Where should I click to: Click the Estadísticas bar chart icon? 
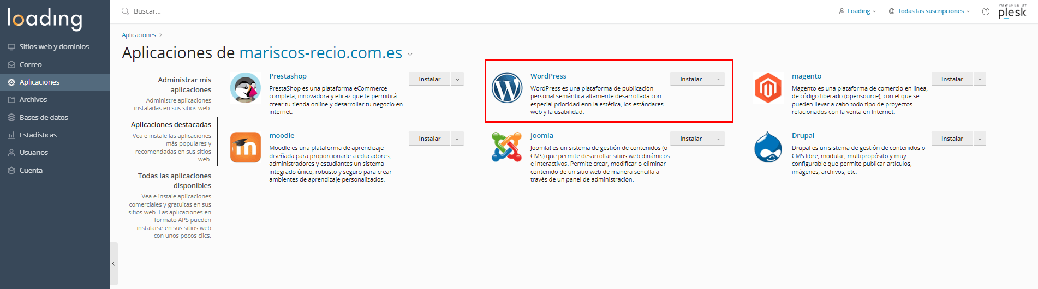[x=11, y=135]
